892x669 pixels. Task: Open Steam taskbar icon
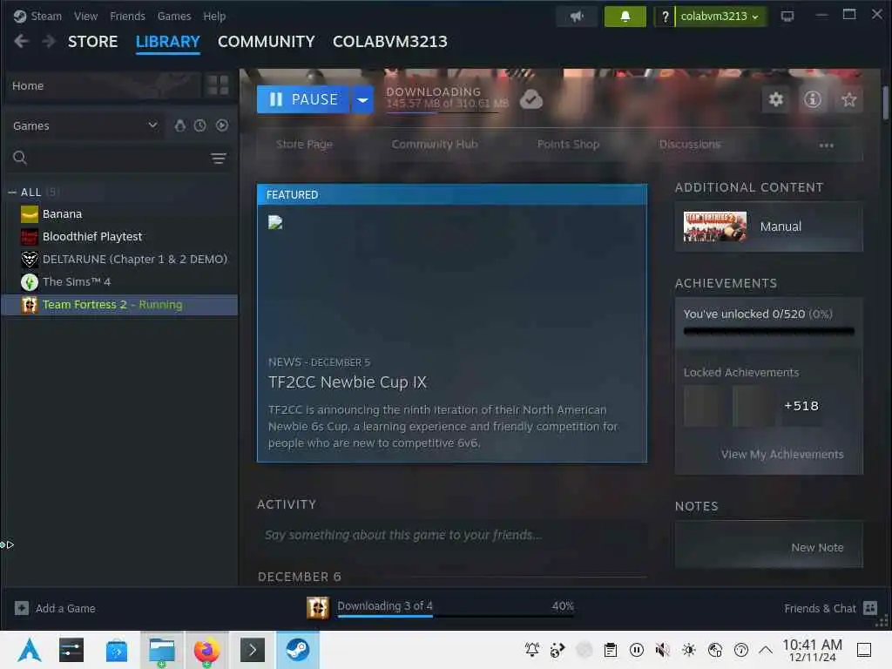click(298, 650)
